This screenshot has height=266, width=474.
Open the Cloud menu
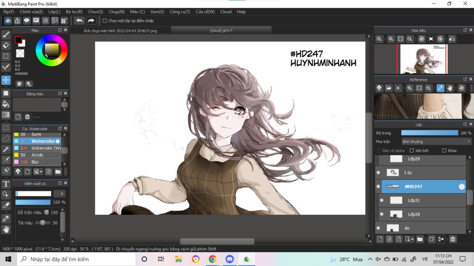click(x=226, y=12)
